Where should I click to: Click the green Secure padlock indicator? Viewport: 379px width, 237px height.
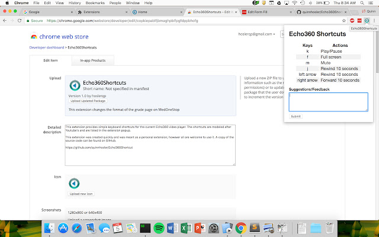pyautogui.click(x=34, y=21)
